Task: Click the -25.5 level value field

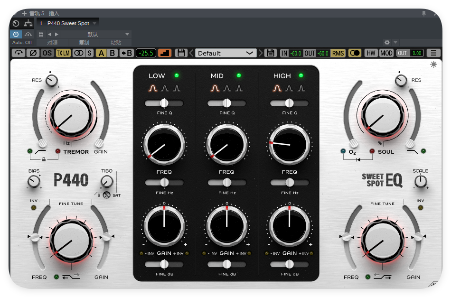Action: [146, 53]
